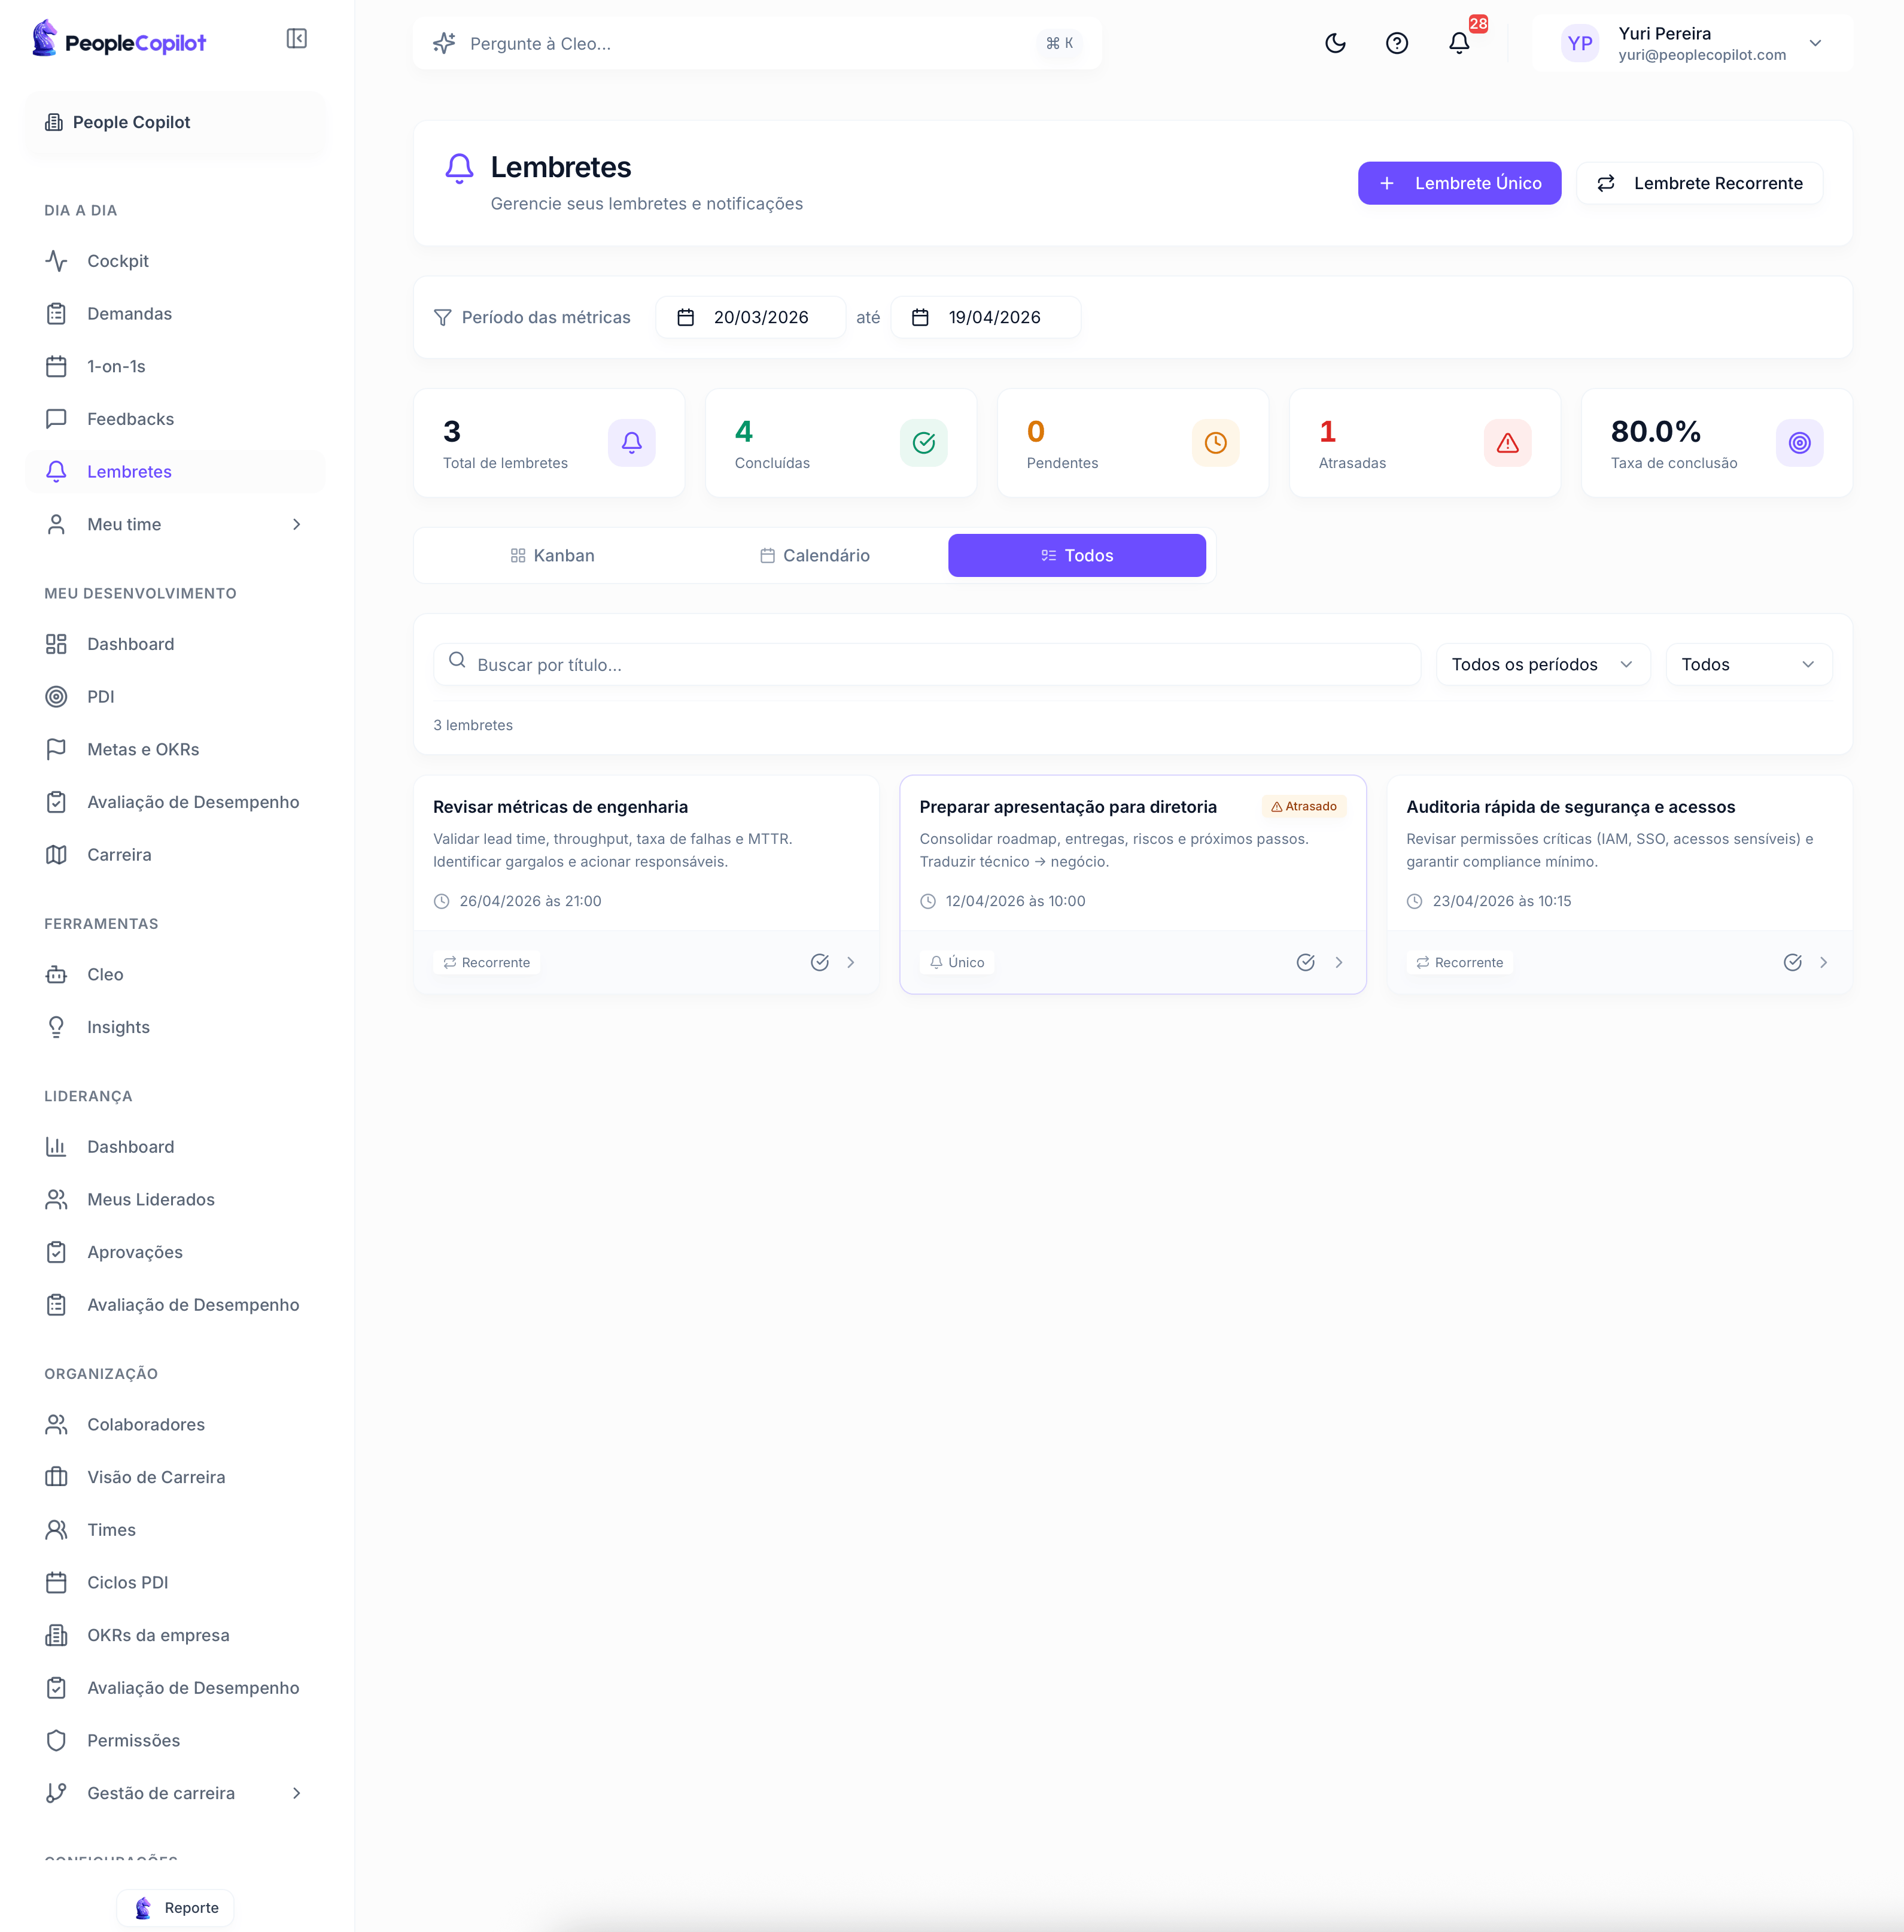Image resolution: width=1904 pixels, height=1932 pixels.
Task: Open Insights lightbulb item
Action: pyautogui.click(x=175, y=1027)
